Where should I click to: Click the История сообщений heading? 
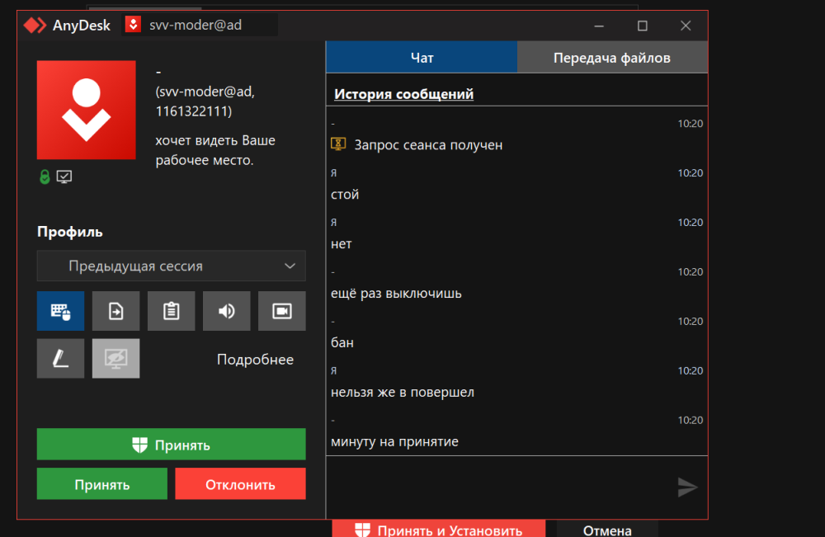click(403, 93)
